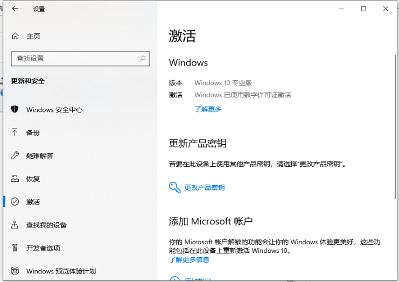Maximize the Settings window

363,9
